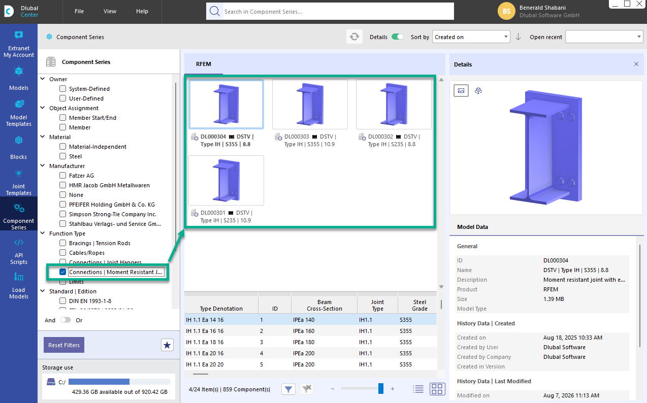647x403 pixels.
Task: Toggle the And/Or switch
Action: (x=66, y=320)
